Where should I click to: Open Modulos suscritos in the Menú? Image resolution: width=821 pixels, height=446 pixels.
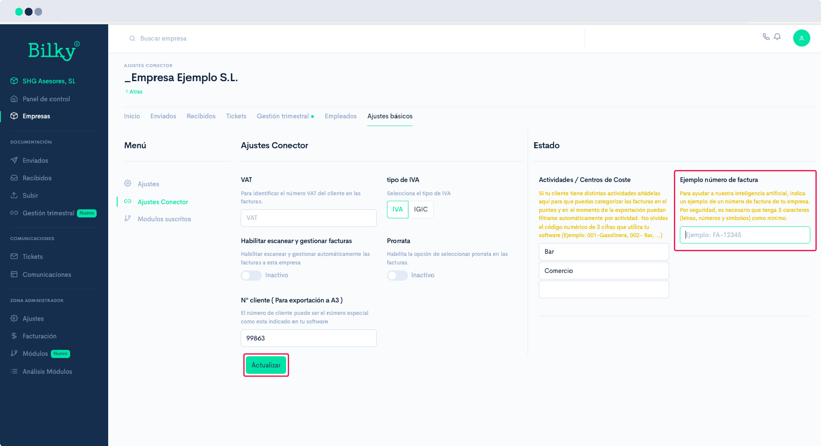pyautogui.click(x=164, y=219)
